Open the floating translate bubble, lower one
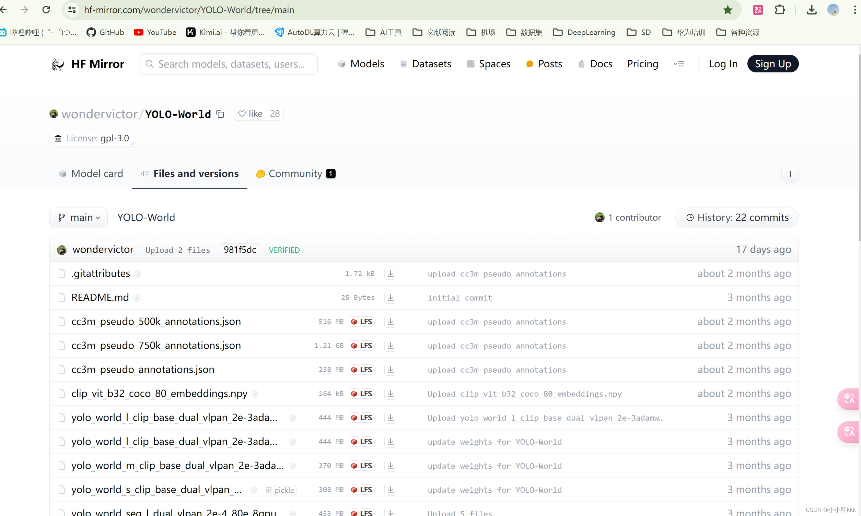This screenshot has width=861, height=516. [x=849, y=432]
